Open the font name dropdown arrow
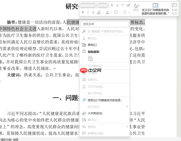The image size is (181, 141). click(x=96, y=5)
